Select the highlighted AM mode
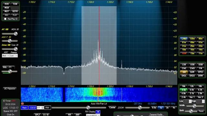 pos(184,72)
